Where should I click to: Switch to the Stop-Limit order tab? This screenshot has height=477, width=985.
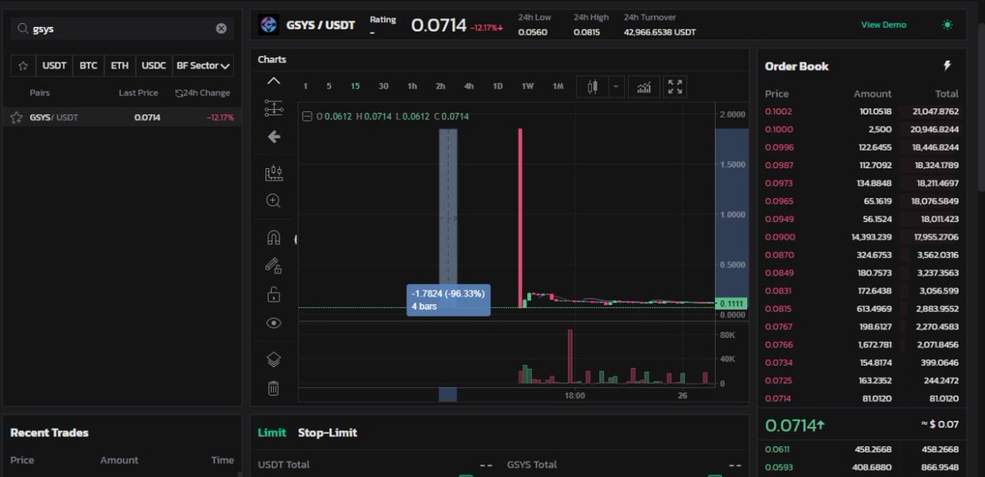pyautogui.click(x=328, y=433)
